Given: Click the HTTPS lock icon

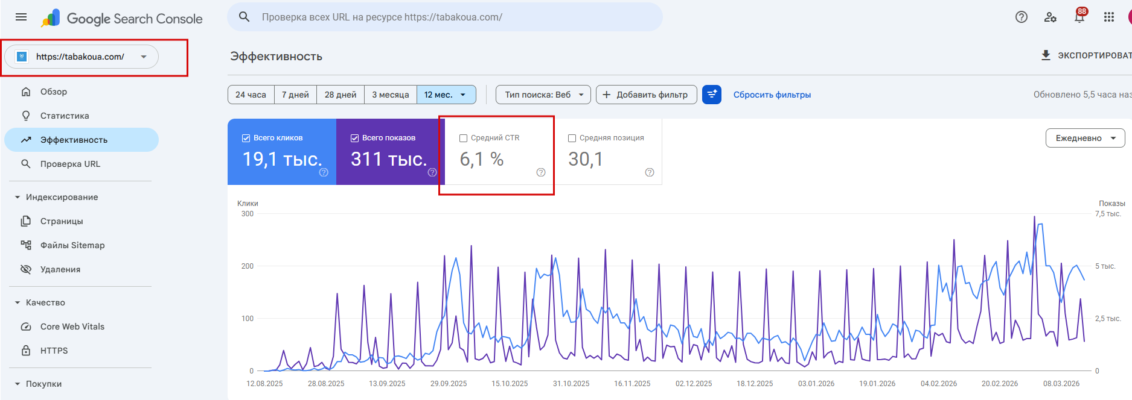Looking at the screenshot, I should point(26,351).
